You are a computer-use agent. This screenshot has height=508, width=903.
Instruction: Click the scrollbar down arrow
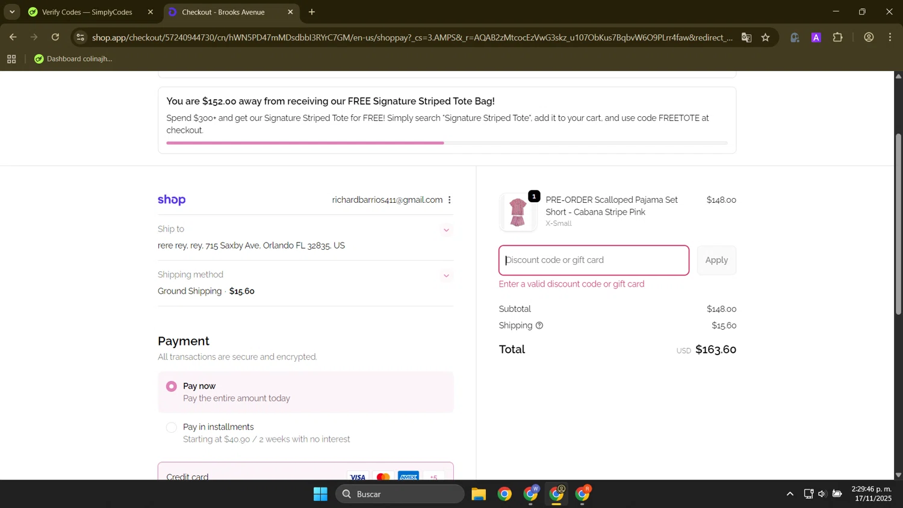(898, 475)
